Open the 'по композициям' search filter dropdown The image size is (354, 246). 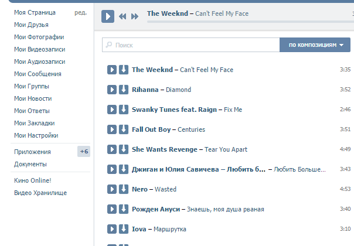click(x=315, y=45)
